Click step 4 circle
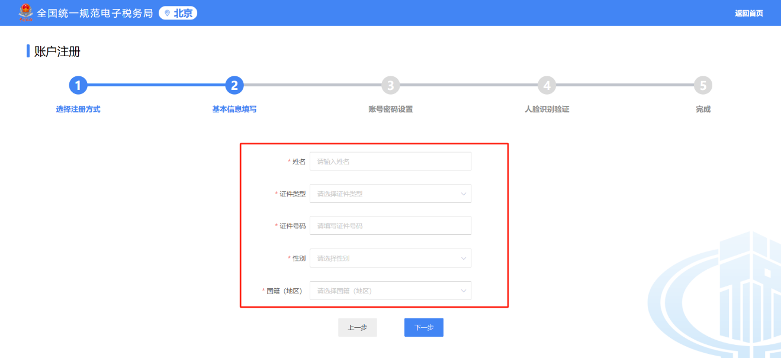The width and height of the screenshot is (781, 358). 547,86
